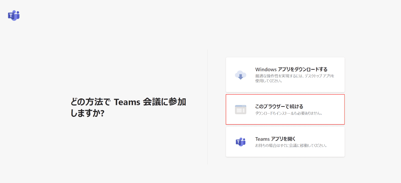
Task: Click the browser window icon
Action: pyautogui.click(x=240, y=109)
